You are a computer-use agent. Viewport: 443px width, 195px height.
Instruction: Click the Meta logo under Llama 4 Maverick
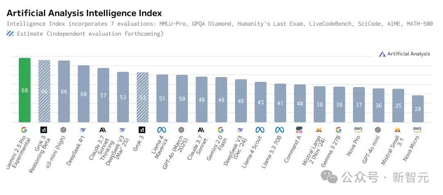(x=162, y=130)
